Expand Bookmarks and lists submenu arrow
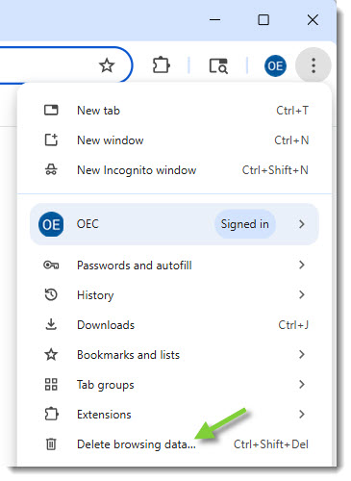 (x=301, y=354)
